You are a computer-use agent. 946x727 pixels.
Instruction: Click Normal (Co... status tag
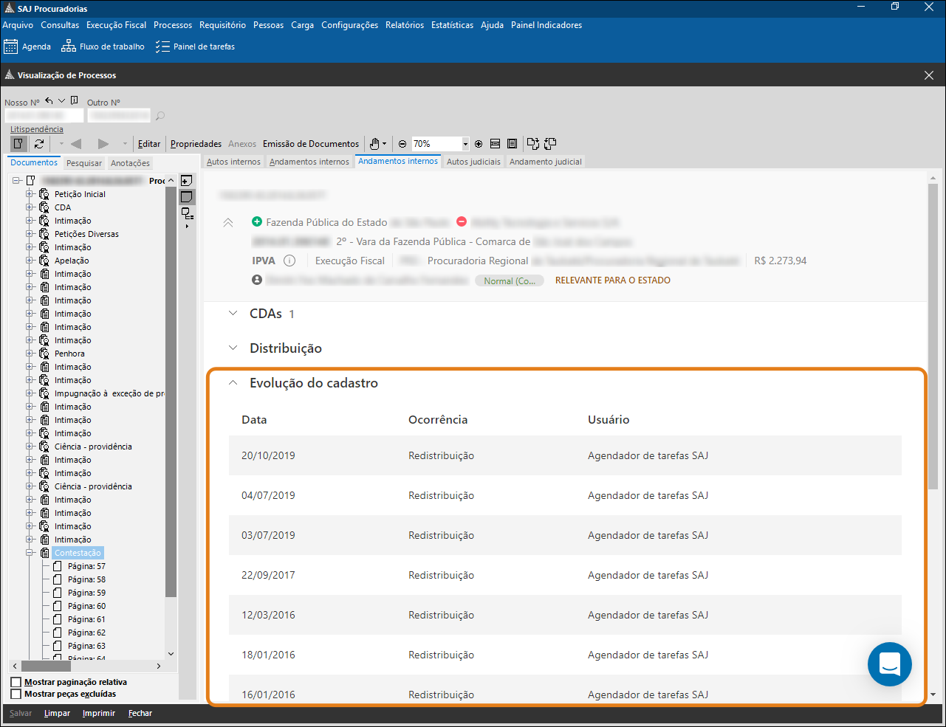click(x=510, y=280)
